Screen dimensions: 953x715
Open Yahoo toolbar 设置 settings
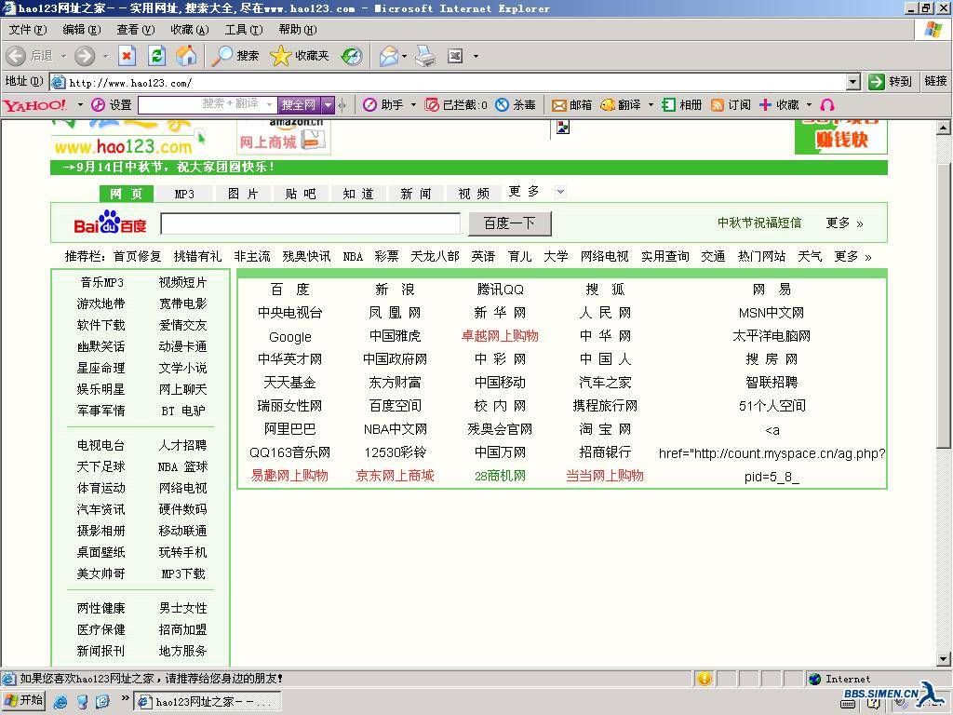coord(112,105)
